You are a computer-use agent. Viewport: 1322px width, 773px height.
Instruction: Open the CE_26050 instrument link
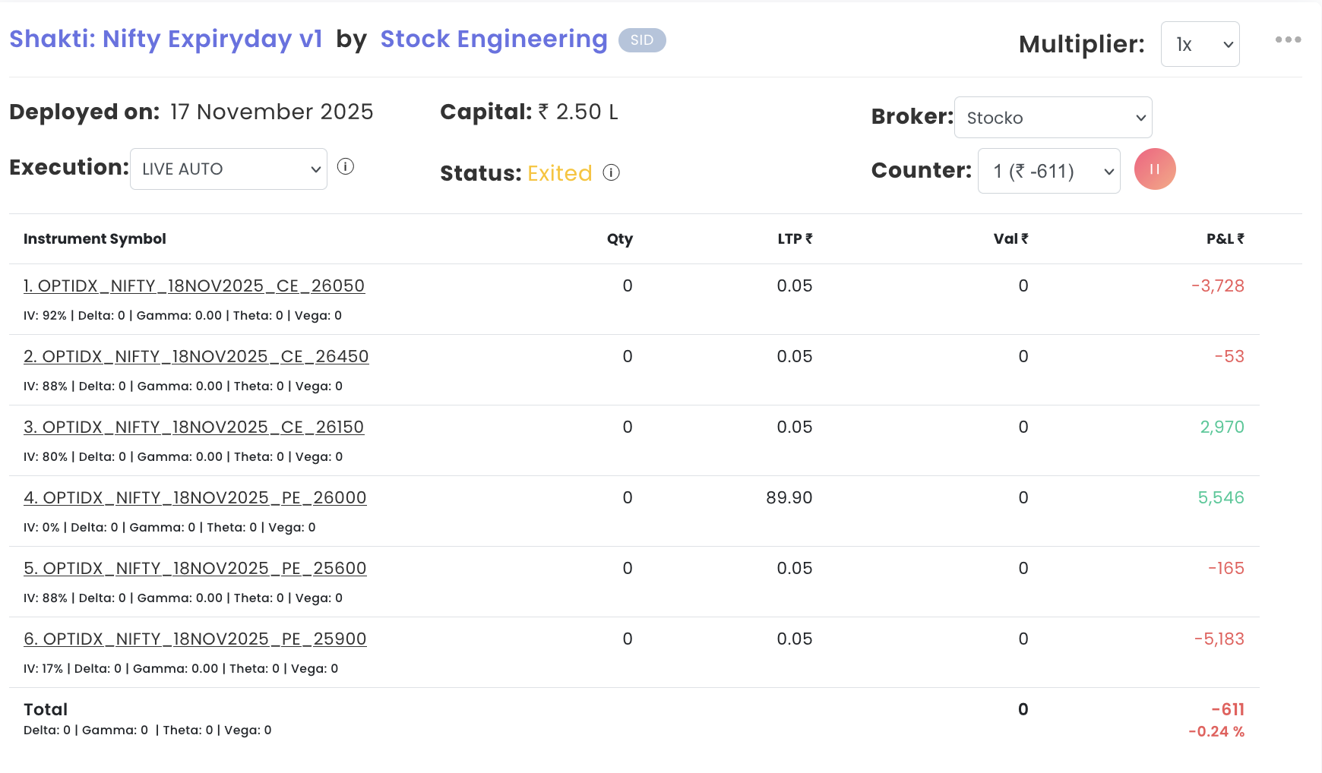(x=194, y=286)
